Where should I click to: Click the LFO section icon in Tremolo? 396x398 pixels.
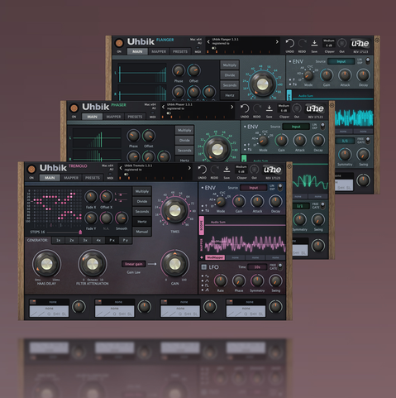pos(203,266)
